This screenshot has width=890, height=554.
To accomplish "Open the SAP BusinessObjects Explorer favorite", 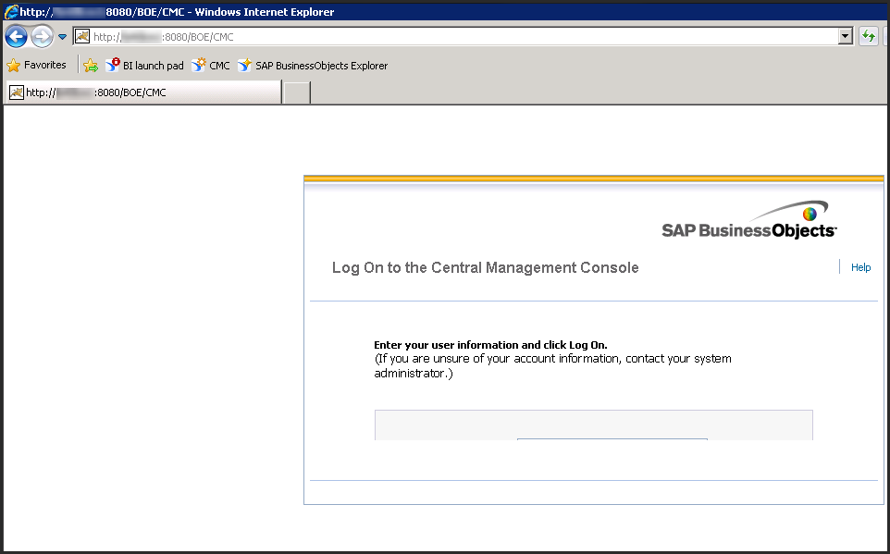I will (313, 66).
